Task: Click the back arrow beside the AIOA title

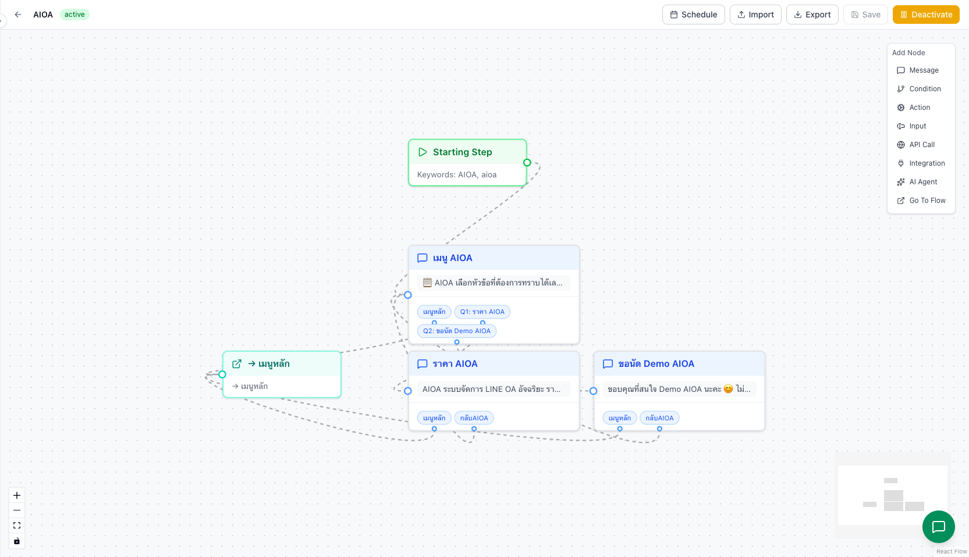Action: pos(17,15)
